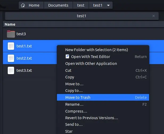Click the test2.txt file icon
Viewport: 164px width, 134px height.
point(11,58)
